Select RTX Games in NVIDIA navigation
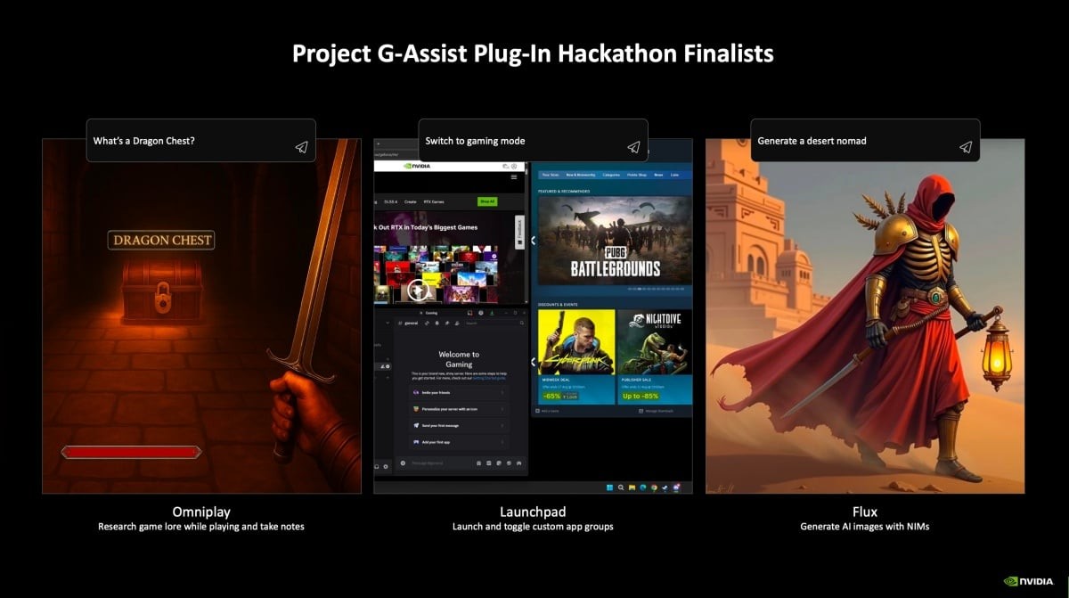The height and width of the screenshot is (598, 1069). 434,201
